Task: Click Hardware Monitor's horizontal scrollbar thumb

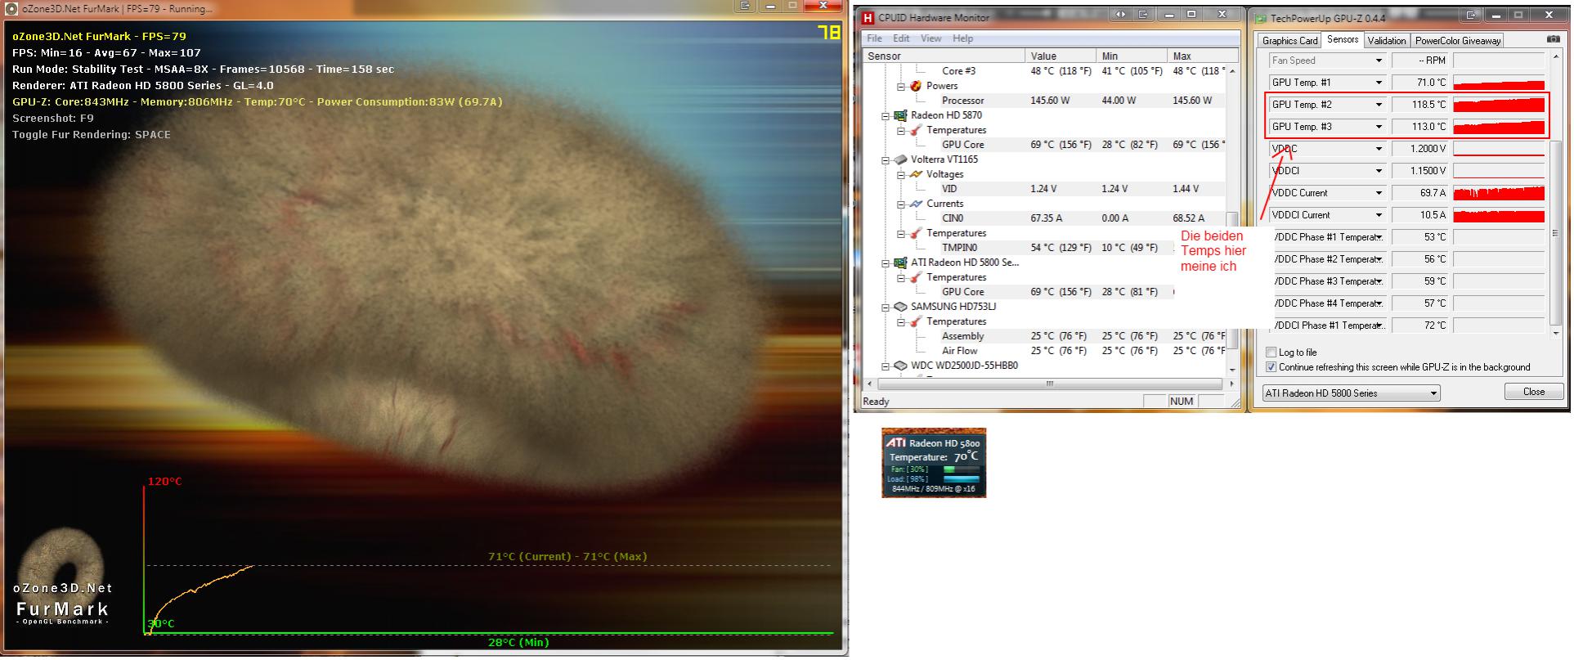Action: point(1050,384)
